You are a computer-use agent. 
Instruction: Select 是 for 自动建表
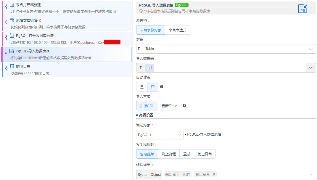(x=142, y=87)
